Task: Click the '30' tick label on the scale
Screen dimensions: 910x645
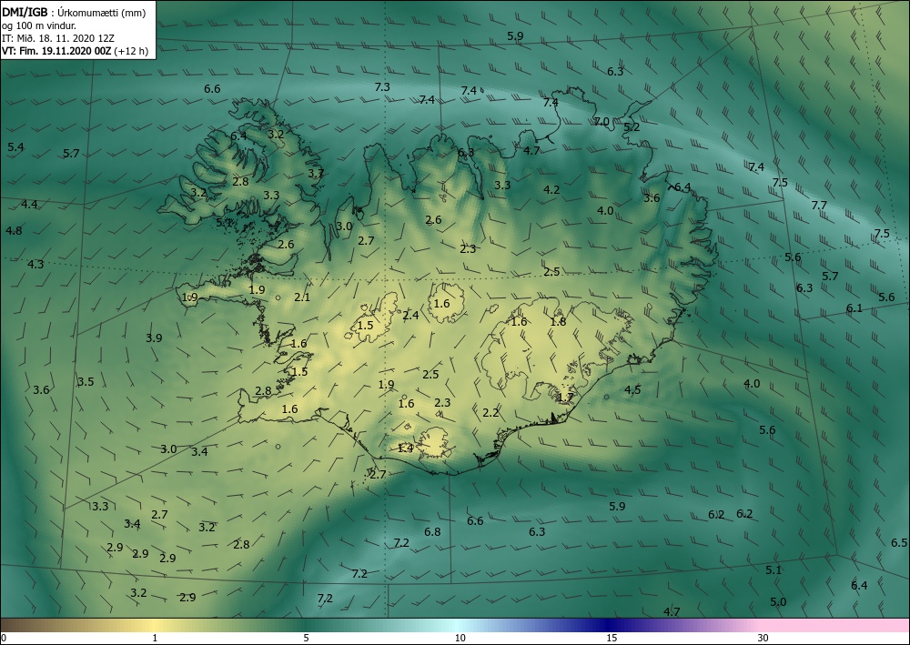Action: point(763,639)
